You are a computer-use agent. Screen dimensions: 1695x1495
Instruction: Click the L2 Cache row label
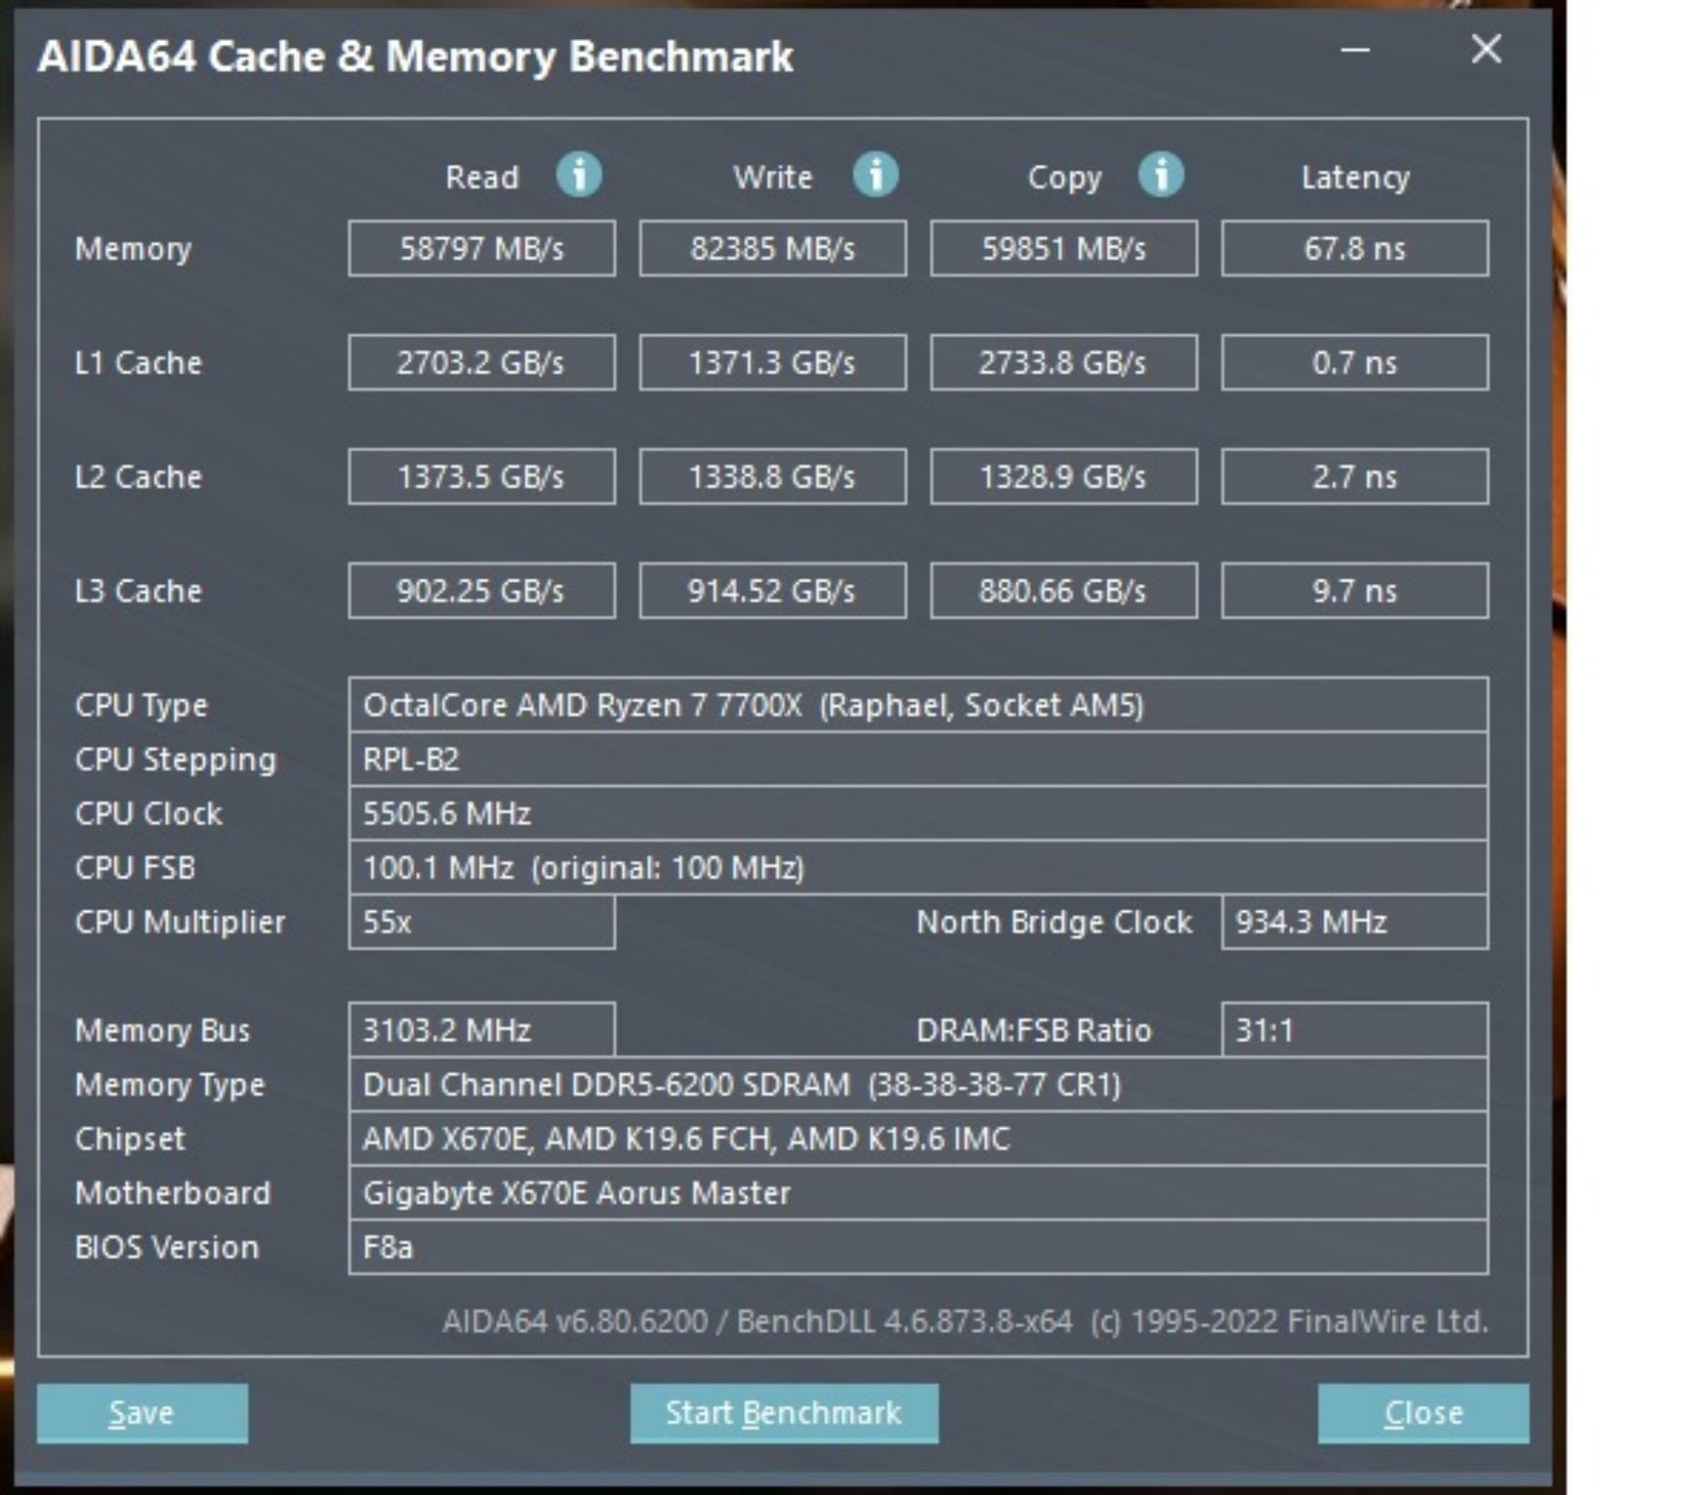click(x=138, y=477)
